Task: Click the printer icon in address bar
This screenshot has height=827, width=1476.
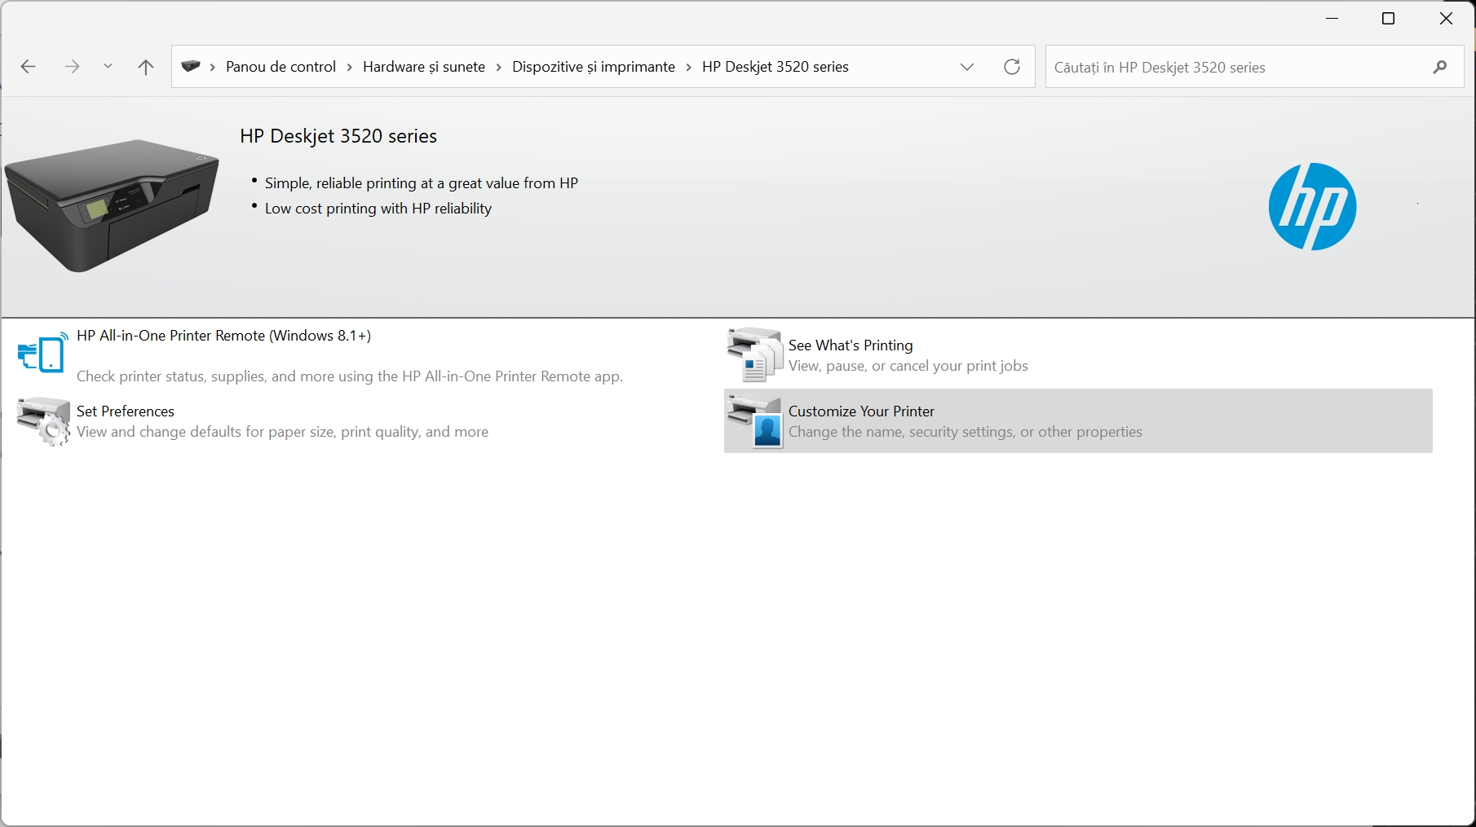Action: click(191, 66)
